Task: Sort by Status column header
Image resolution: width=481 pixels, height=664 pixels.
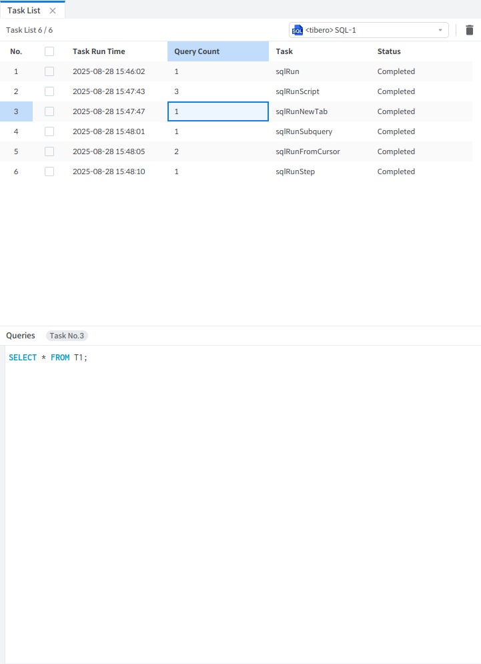Action: click(389, 51)
